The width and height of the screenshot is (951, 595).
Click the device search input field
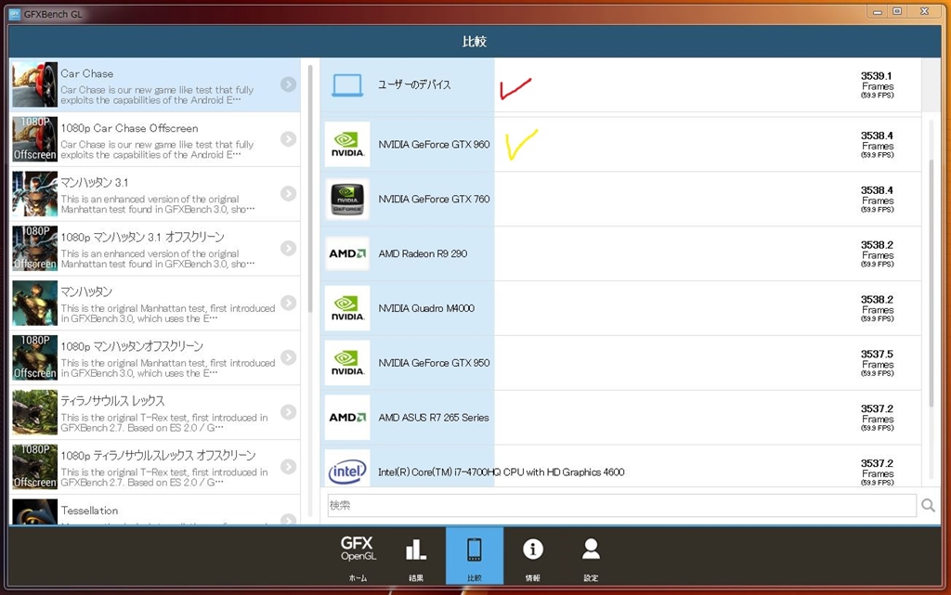pyautogui.click(x=621, y=505)
